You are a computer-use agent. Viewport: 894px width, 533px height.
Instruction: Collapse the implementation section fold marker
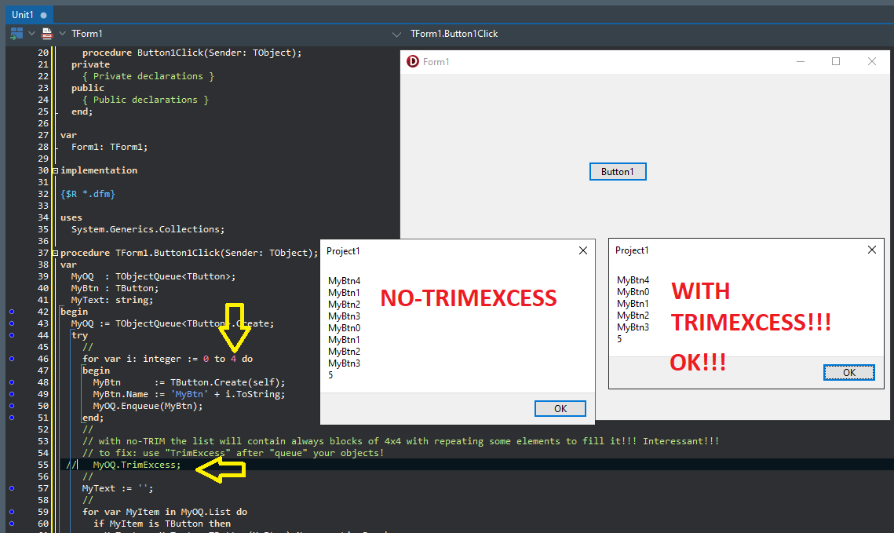(x=54, y=170)
